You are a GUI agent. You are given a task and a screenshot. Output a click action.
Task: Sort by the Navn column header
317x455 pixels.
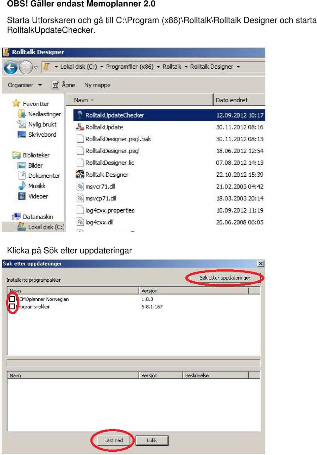pyautogui.click(x=139, y=100)
